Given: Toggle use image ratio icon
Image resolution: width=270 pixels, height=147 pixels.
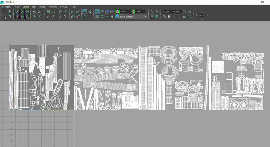Looking at the screenshot, I should [x=157, y=17].
